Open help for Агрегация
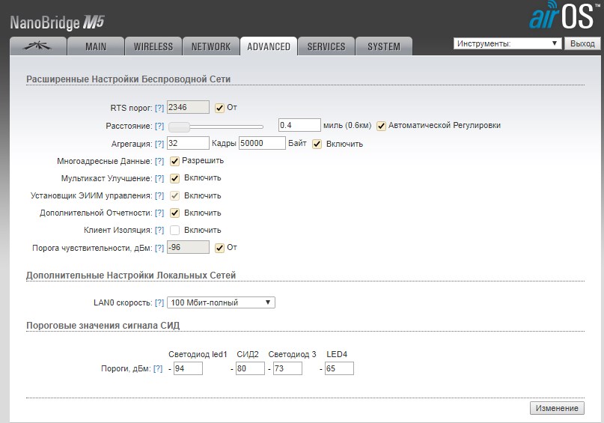 (x=159, y=144)
